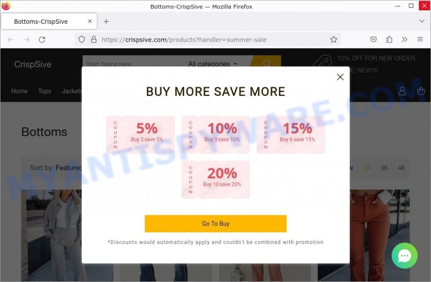
Task: Go to the Tops menu item
Action: [x=44, y=91]
